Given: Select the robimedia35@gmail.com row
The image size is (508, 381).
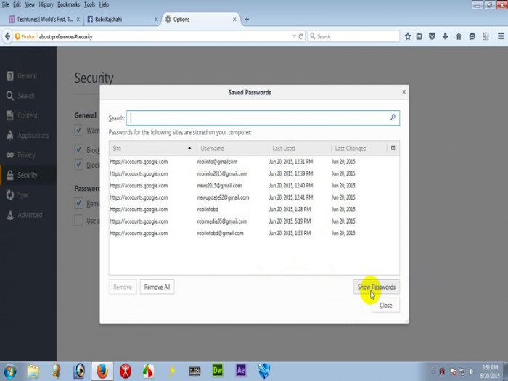Looking at the screenshot, I should [254, 221].
